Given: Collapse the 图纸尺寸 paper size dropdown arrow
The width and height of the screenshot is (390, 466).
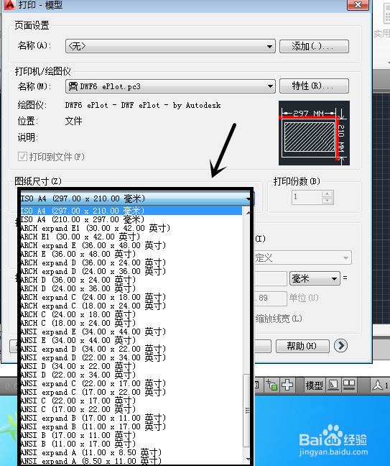Looking at the screenshot, I should [x=249, y=198].
